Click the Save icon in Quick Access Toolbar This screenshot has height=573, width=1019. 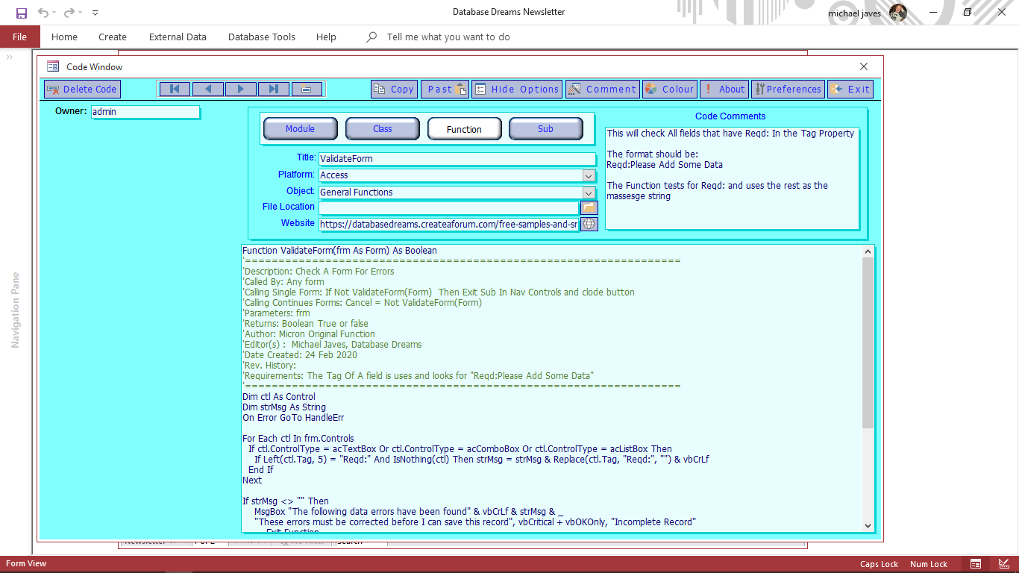coord(21,13)
